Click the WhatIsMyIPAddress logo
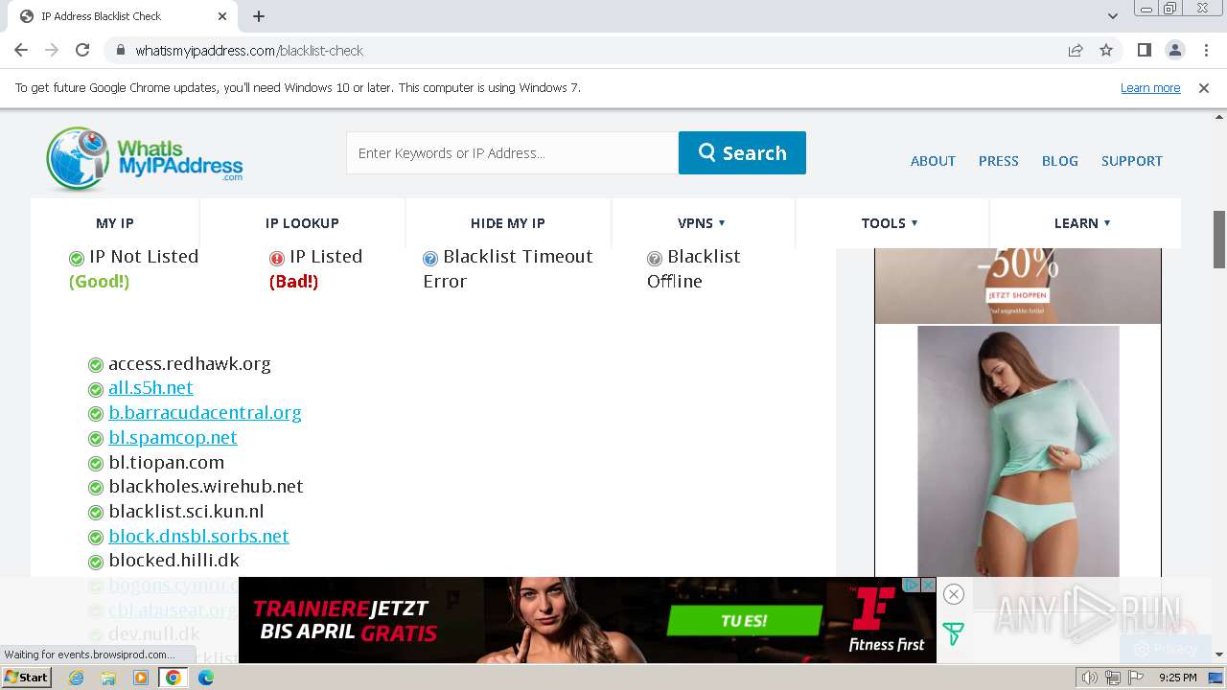Image resolution: width=1227 pixels, height=690 pixels. click(144, 158)
